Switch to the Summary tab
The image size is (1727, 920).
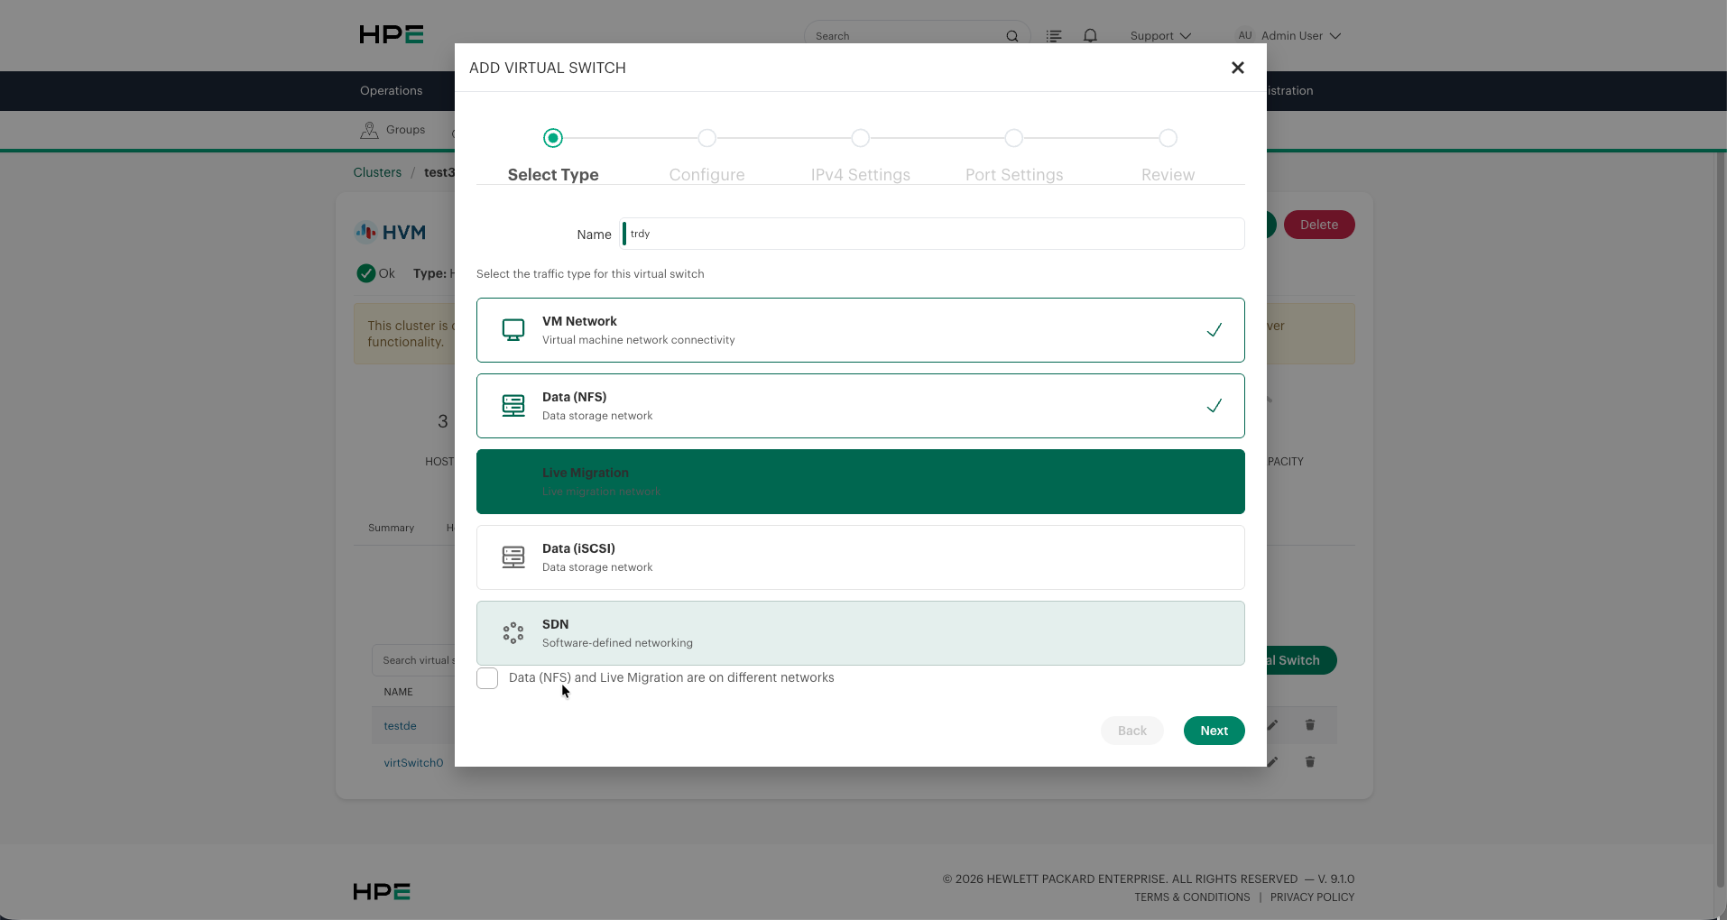pos(391,528)
